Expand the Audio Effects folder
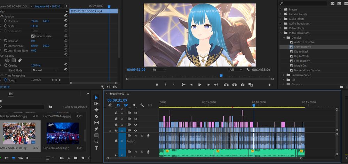 tap(281, 19)
